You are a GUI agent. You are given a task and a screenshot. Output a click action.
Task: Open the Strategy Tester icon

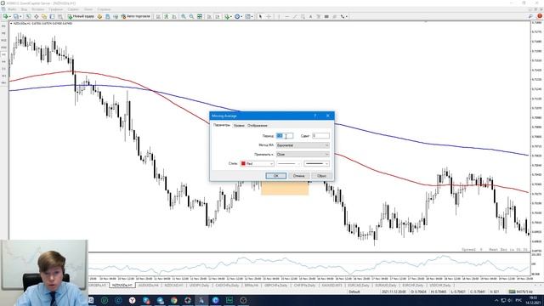[60, 16]
